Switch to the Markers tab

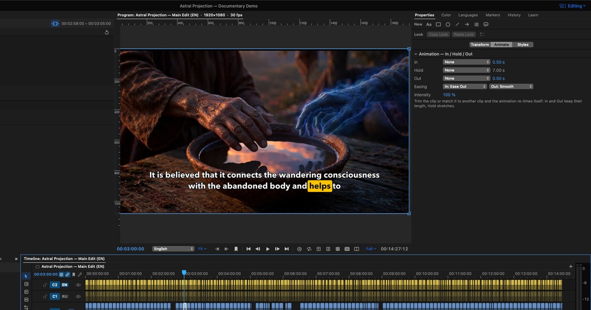point(492,15)
